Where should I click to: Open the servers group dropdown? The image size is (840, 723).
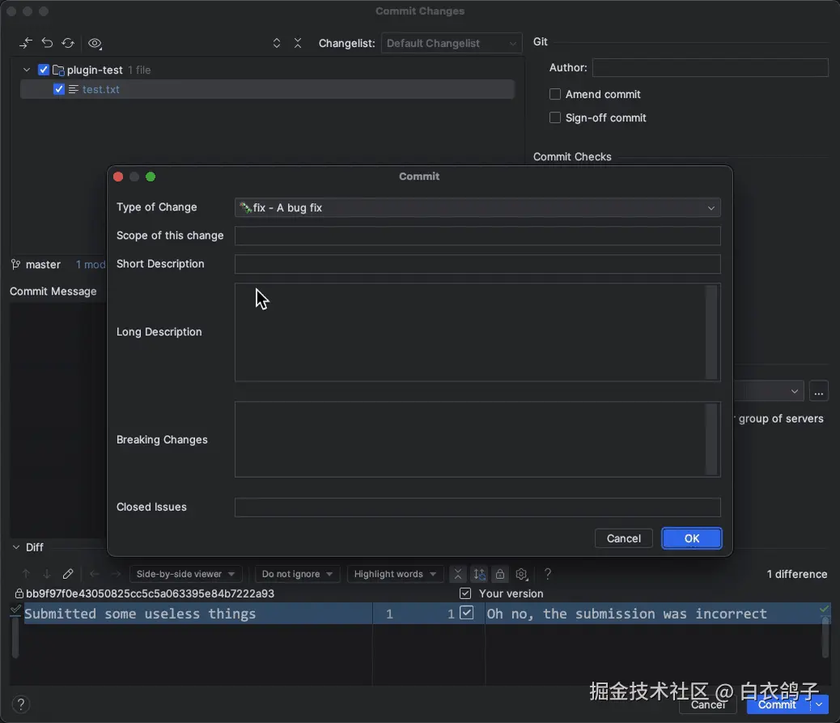coord(769,391)
